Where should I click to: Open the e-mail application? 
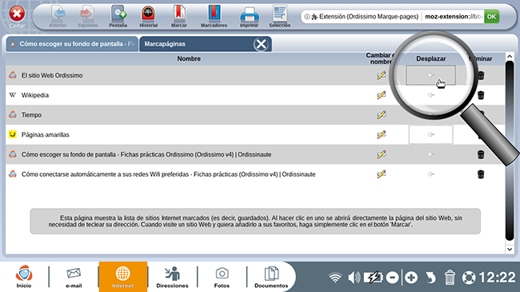click(74, 277)
